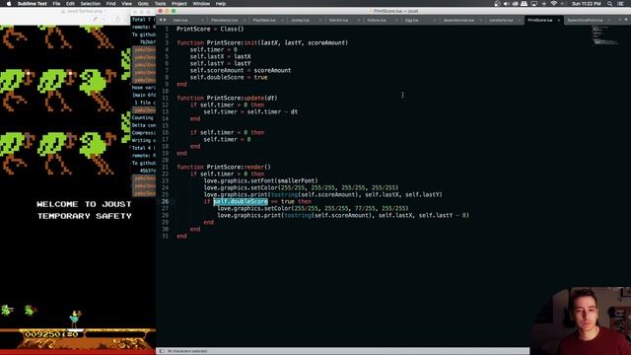Open the Selection menu
Image resolution: width=631 pixels, height=355 pixels.
point(90,4)
